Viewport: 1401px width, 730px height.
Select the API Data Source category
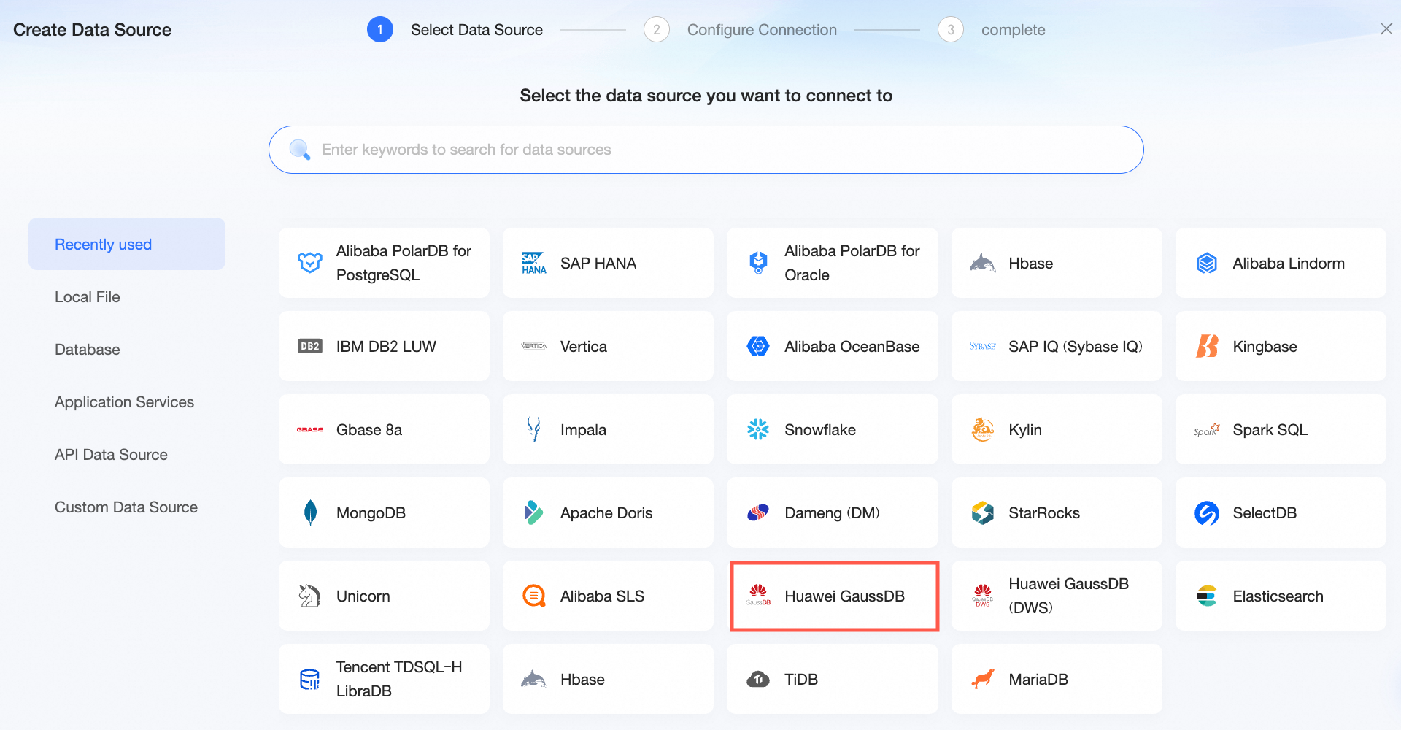(127, 454)
